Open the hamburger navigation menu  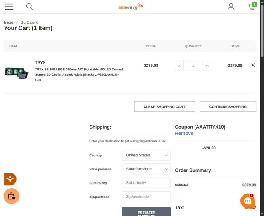point(9,7)
